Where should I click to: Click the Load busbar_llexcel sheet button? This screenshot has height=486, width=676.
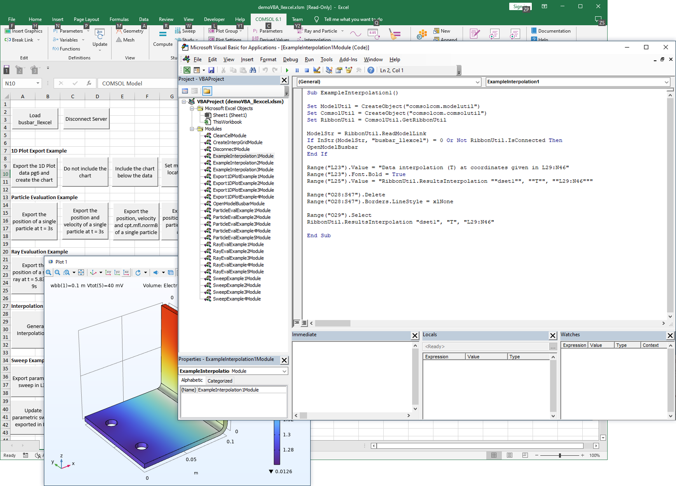tap(35, 119)
